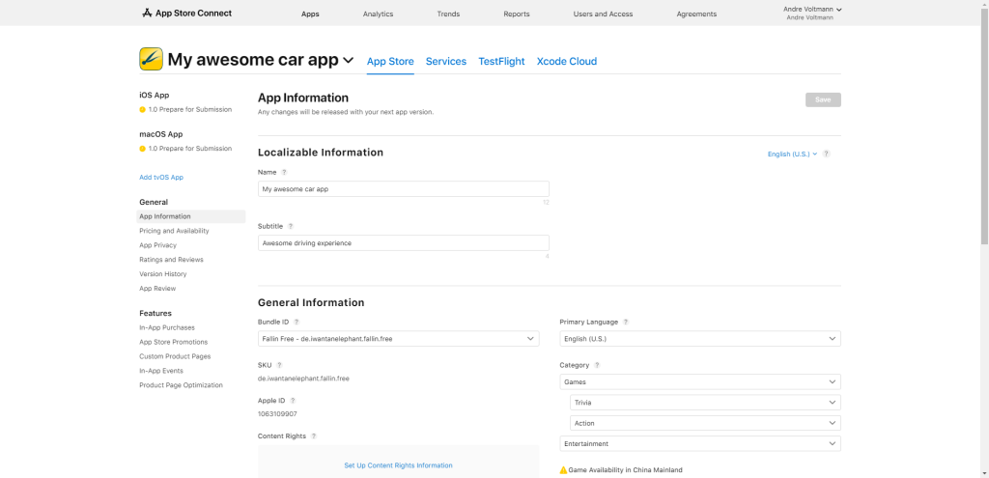Image resolution: width=989 pixels, height=478 pixels.
Task: Open the Trivia subcategory dropdown
Action: [705, 403]
